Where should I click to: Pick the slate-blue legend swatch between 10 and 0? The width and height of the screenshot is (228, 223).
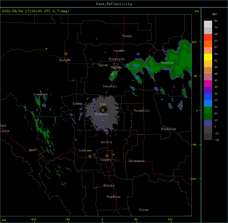[x=208, y=123]
